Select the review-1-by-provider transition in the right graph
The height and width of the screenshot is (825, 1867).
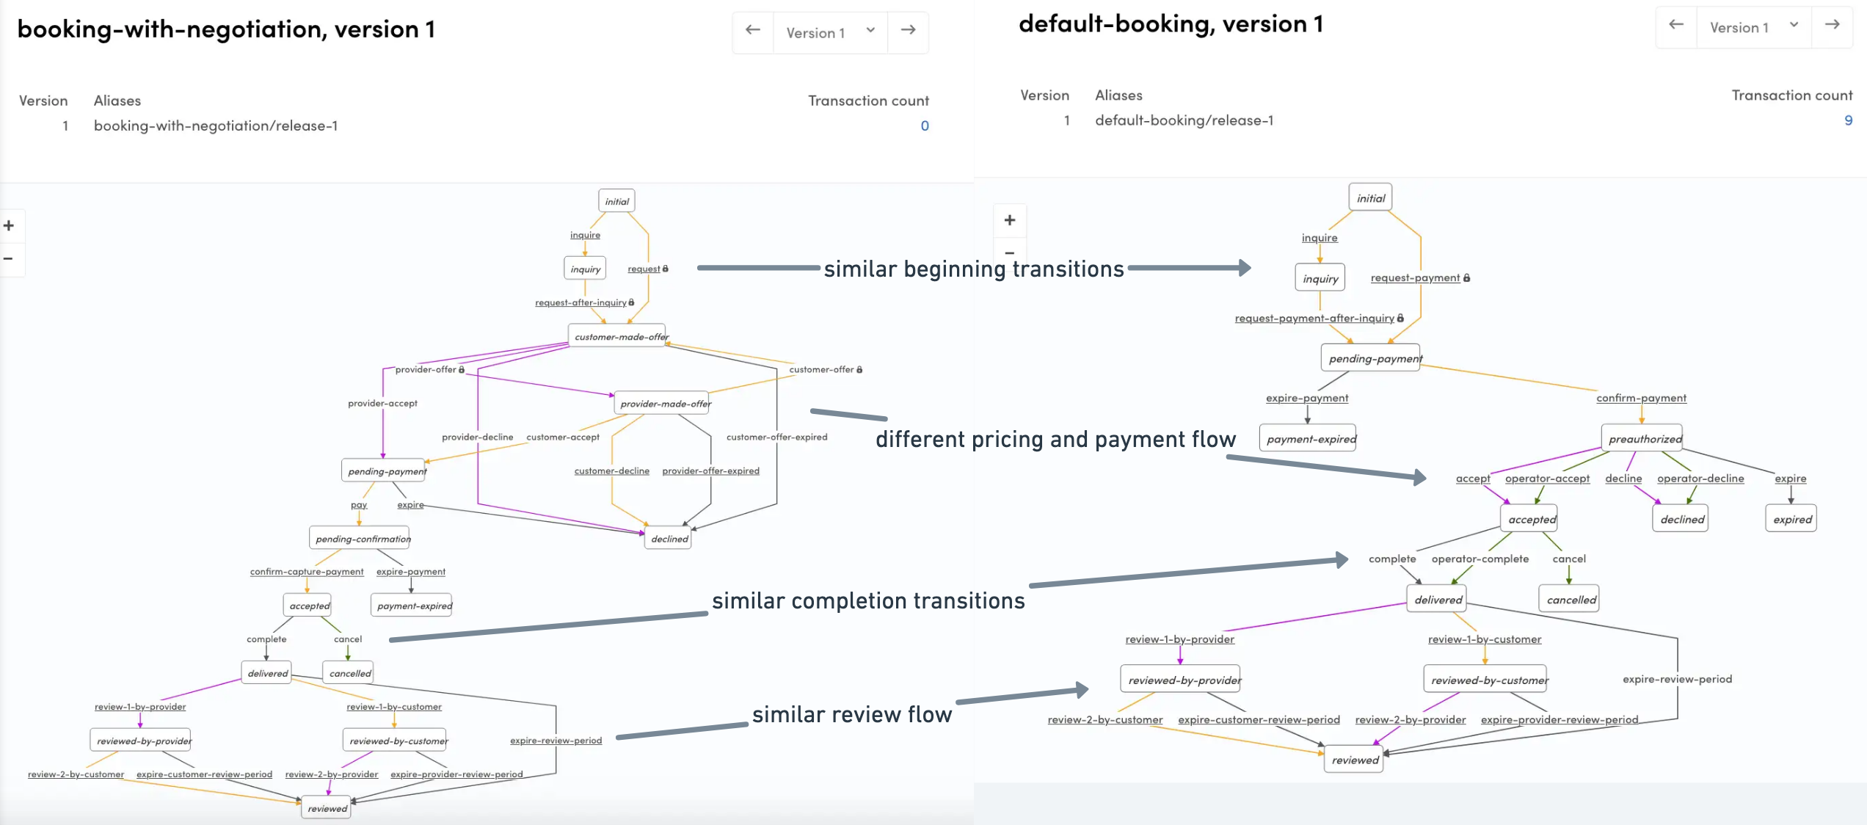1179,639
